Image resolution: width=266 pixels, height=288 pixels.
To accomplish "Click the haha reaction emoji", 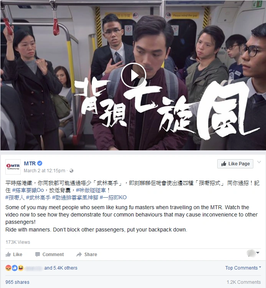I will click(21, 268).
